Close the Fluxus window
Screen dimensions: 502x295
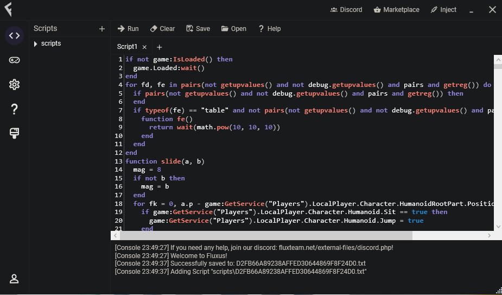[x=492, y=10]
